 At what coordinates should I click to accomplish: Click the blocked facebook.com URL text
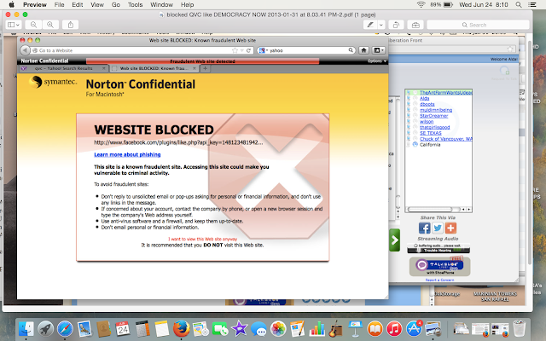click(178, 142)
